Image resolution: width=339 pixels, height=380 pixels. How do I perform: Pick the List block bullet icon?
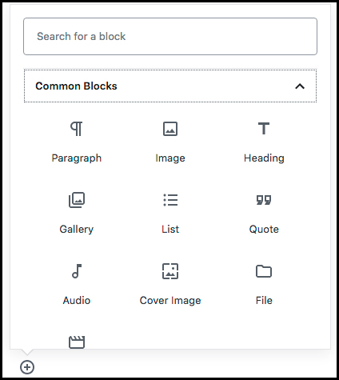click(x=170, y=200)
